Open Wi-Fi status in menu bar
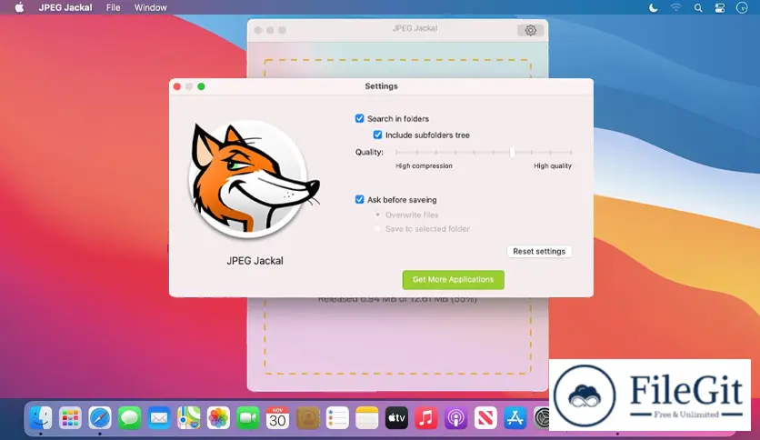 pos(675,7)
